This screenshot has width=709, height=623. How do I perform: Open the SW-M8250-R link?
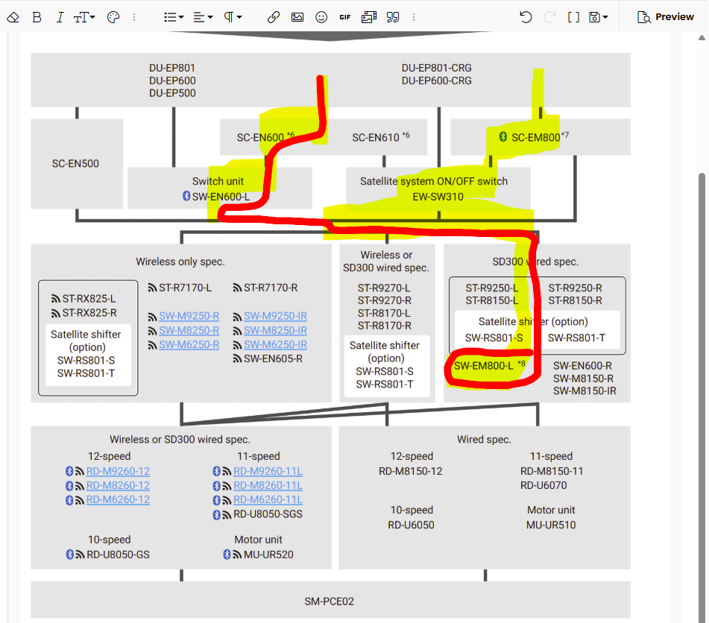[189, 330]
